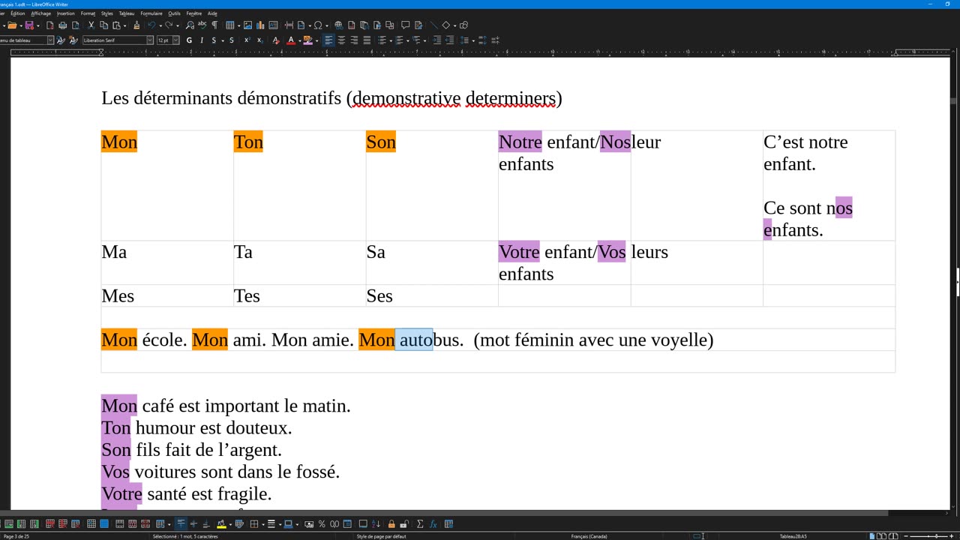Screen dimensions: 960x540
Task: Open the Liberation Serif font name dropdown
Action: pyautogui.click(x=150, y=40)
